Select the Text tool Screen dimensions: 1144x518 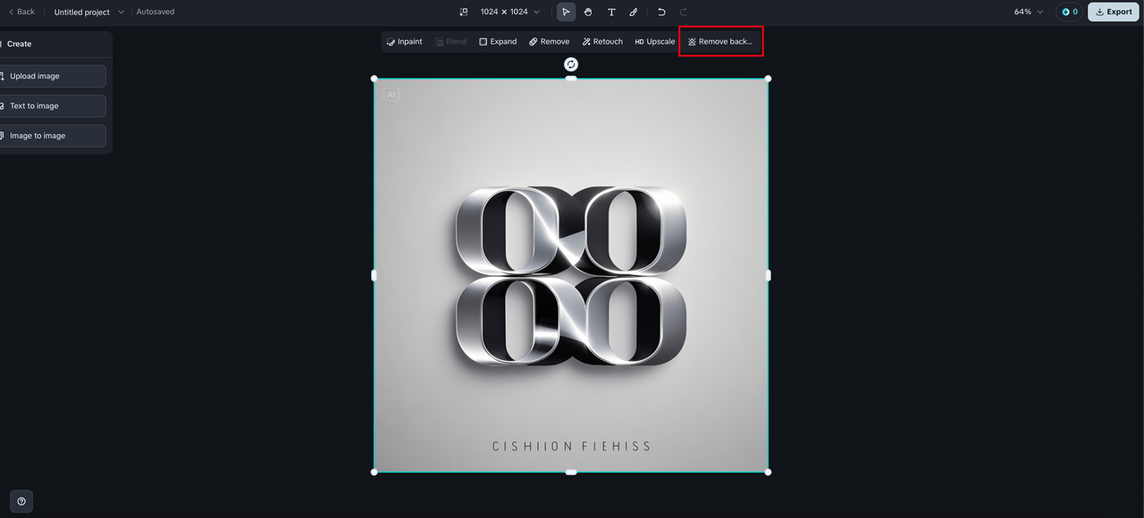point(611,12)
